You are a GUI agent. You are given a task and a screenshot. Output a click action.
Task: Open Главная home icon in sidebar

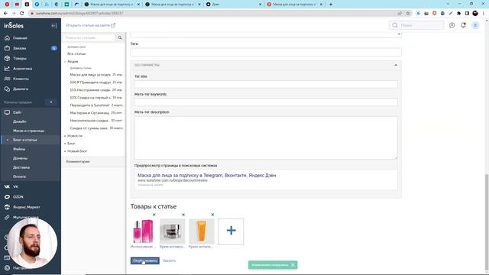tap(7, 37)
